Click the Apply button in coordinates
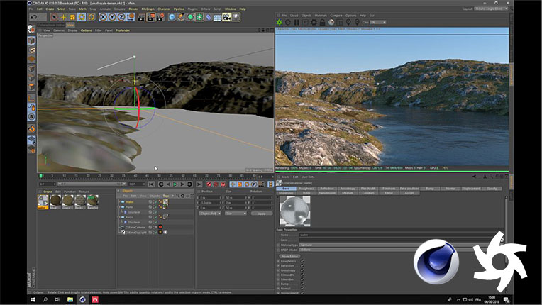Viewport: 542px width, 305px height. click(x=261, y=213)
